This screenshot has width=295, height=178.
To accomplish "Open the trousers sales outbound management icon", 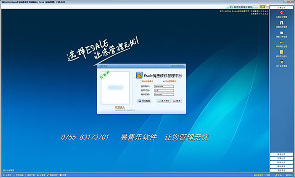I will 281,23.
